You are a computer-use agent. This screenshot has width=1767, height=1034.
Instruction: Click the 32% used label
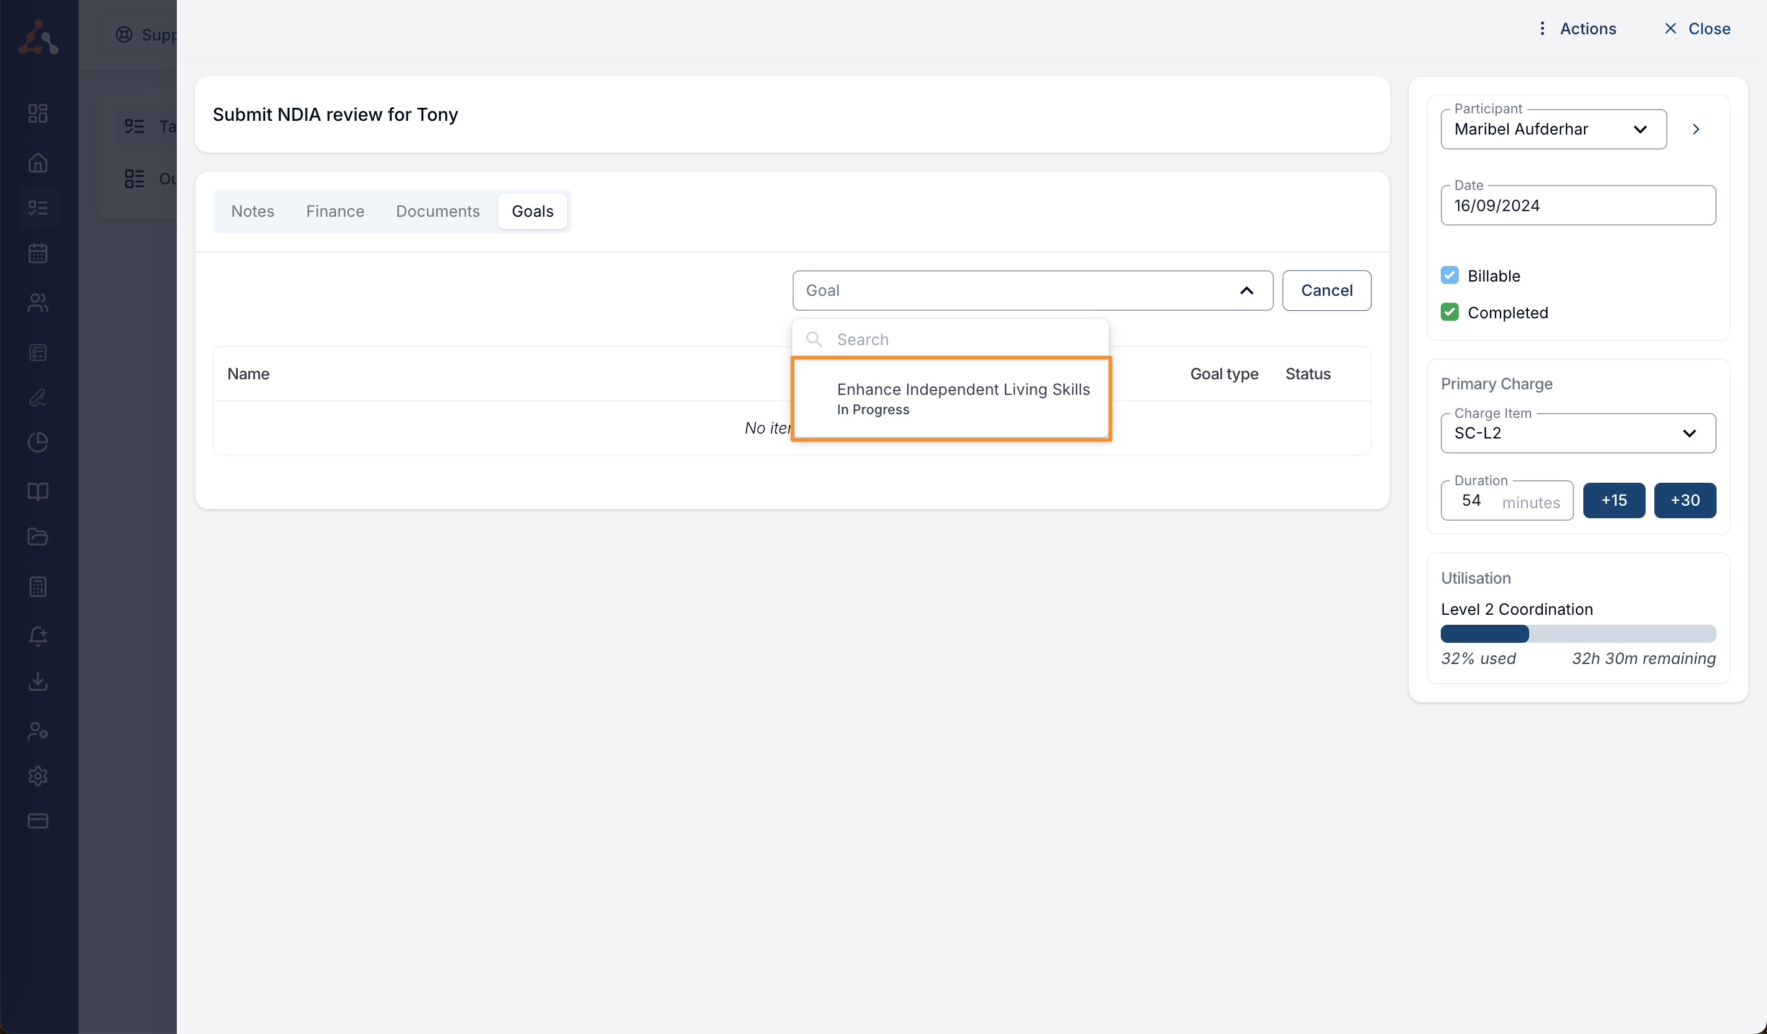click(1478, 658)
